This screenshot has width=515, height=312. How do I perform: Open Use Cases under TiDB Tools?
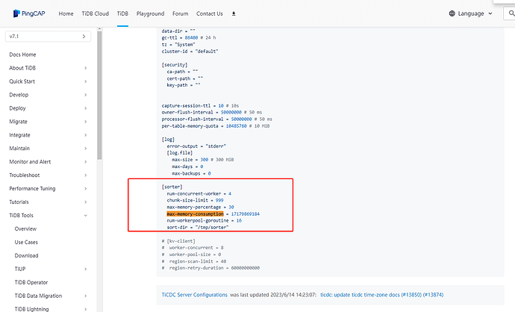[x=26, y=243]
